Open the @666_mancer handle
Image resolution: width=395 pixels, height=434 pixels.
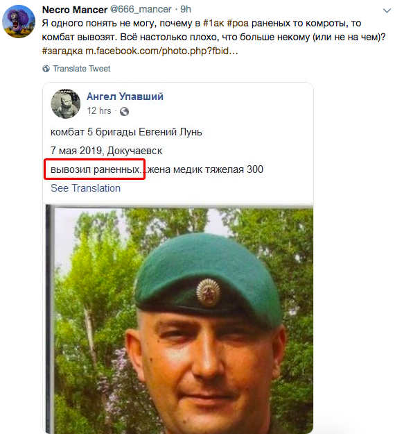tap(141, 10)
